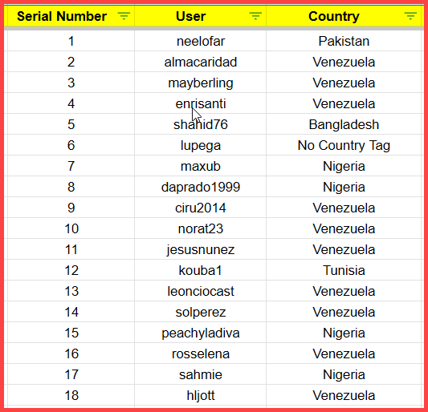The height and width of the screenshot is (412, 428).
Task: Click the daprado1999 user cell
Action: (201, 187)
